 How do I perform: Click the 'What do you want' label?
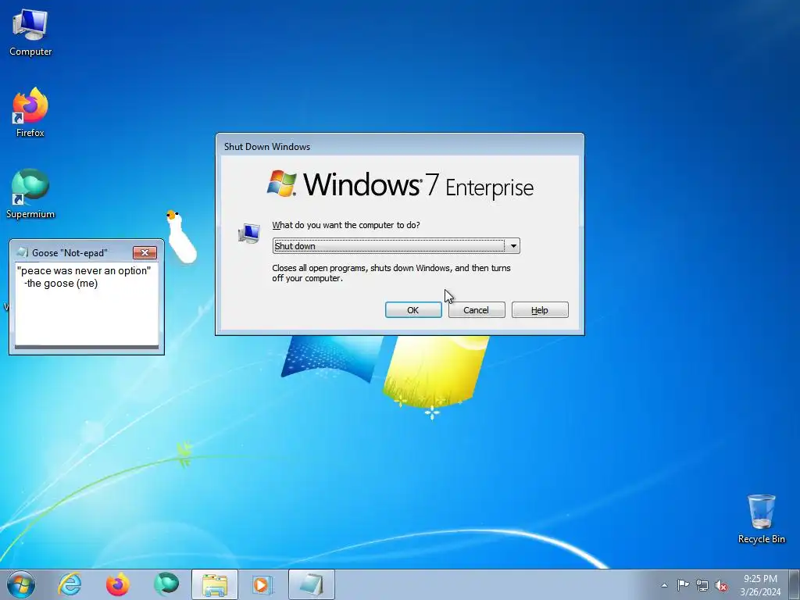[x=346, y=225]
